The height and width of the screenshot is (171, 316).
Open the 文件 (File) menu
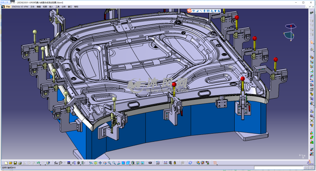point(32,7)
